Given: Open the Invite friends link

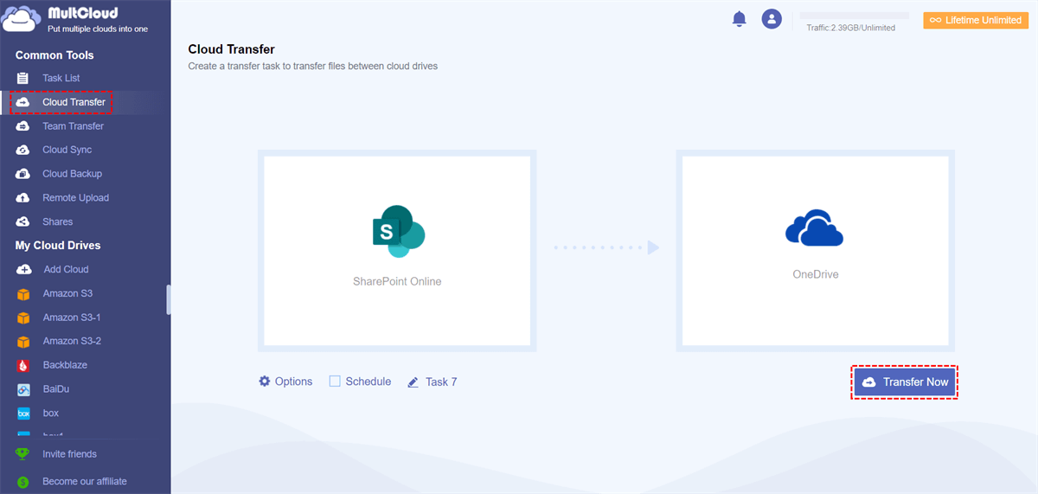Looking at the screenshot, I should click(x=69, y=454).
